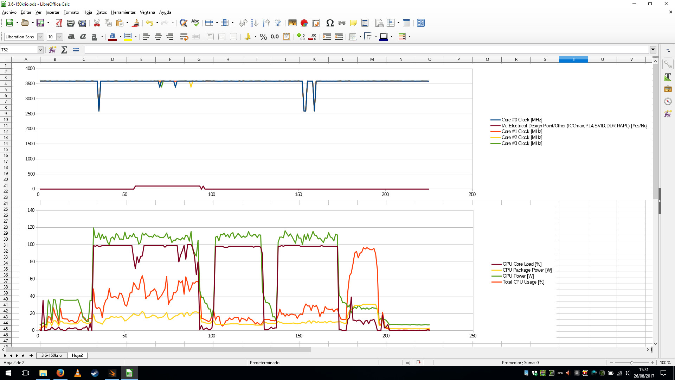The height and width of the screenshot is (380, 675).
Task: Click the Function equals icon
Action: (76, 50)
